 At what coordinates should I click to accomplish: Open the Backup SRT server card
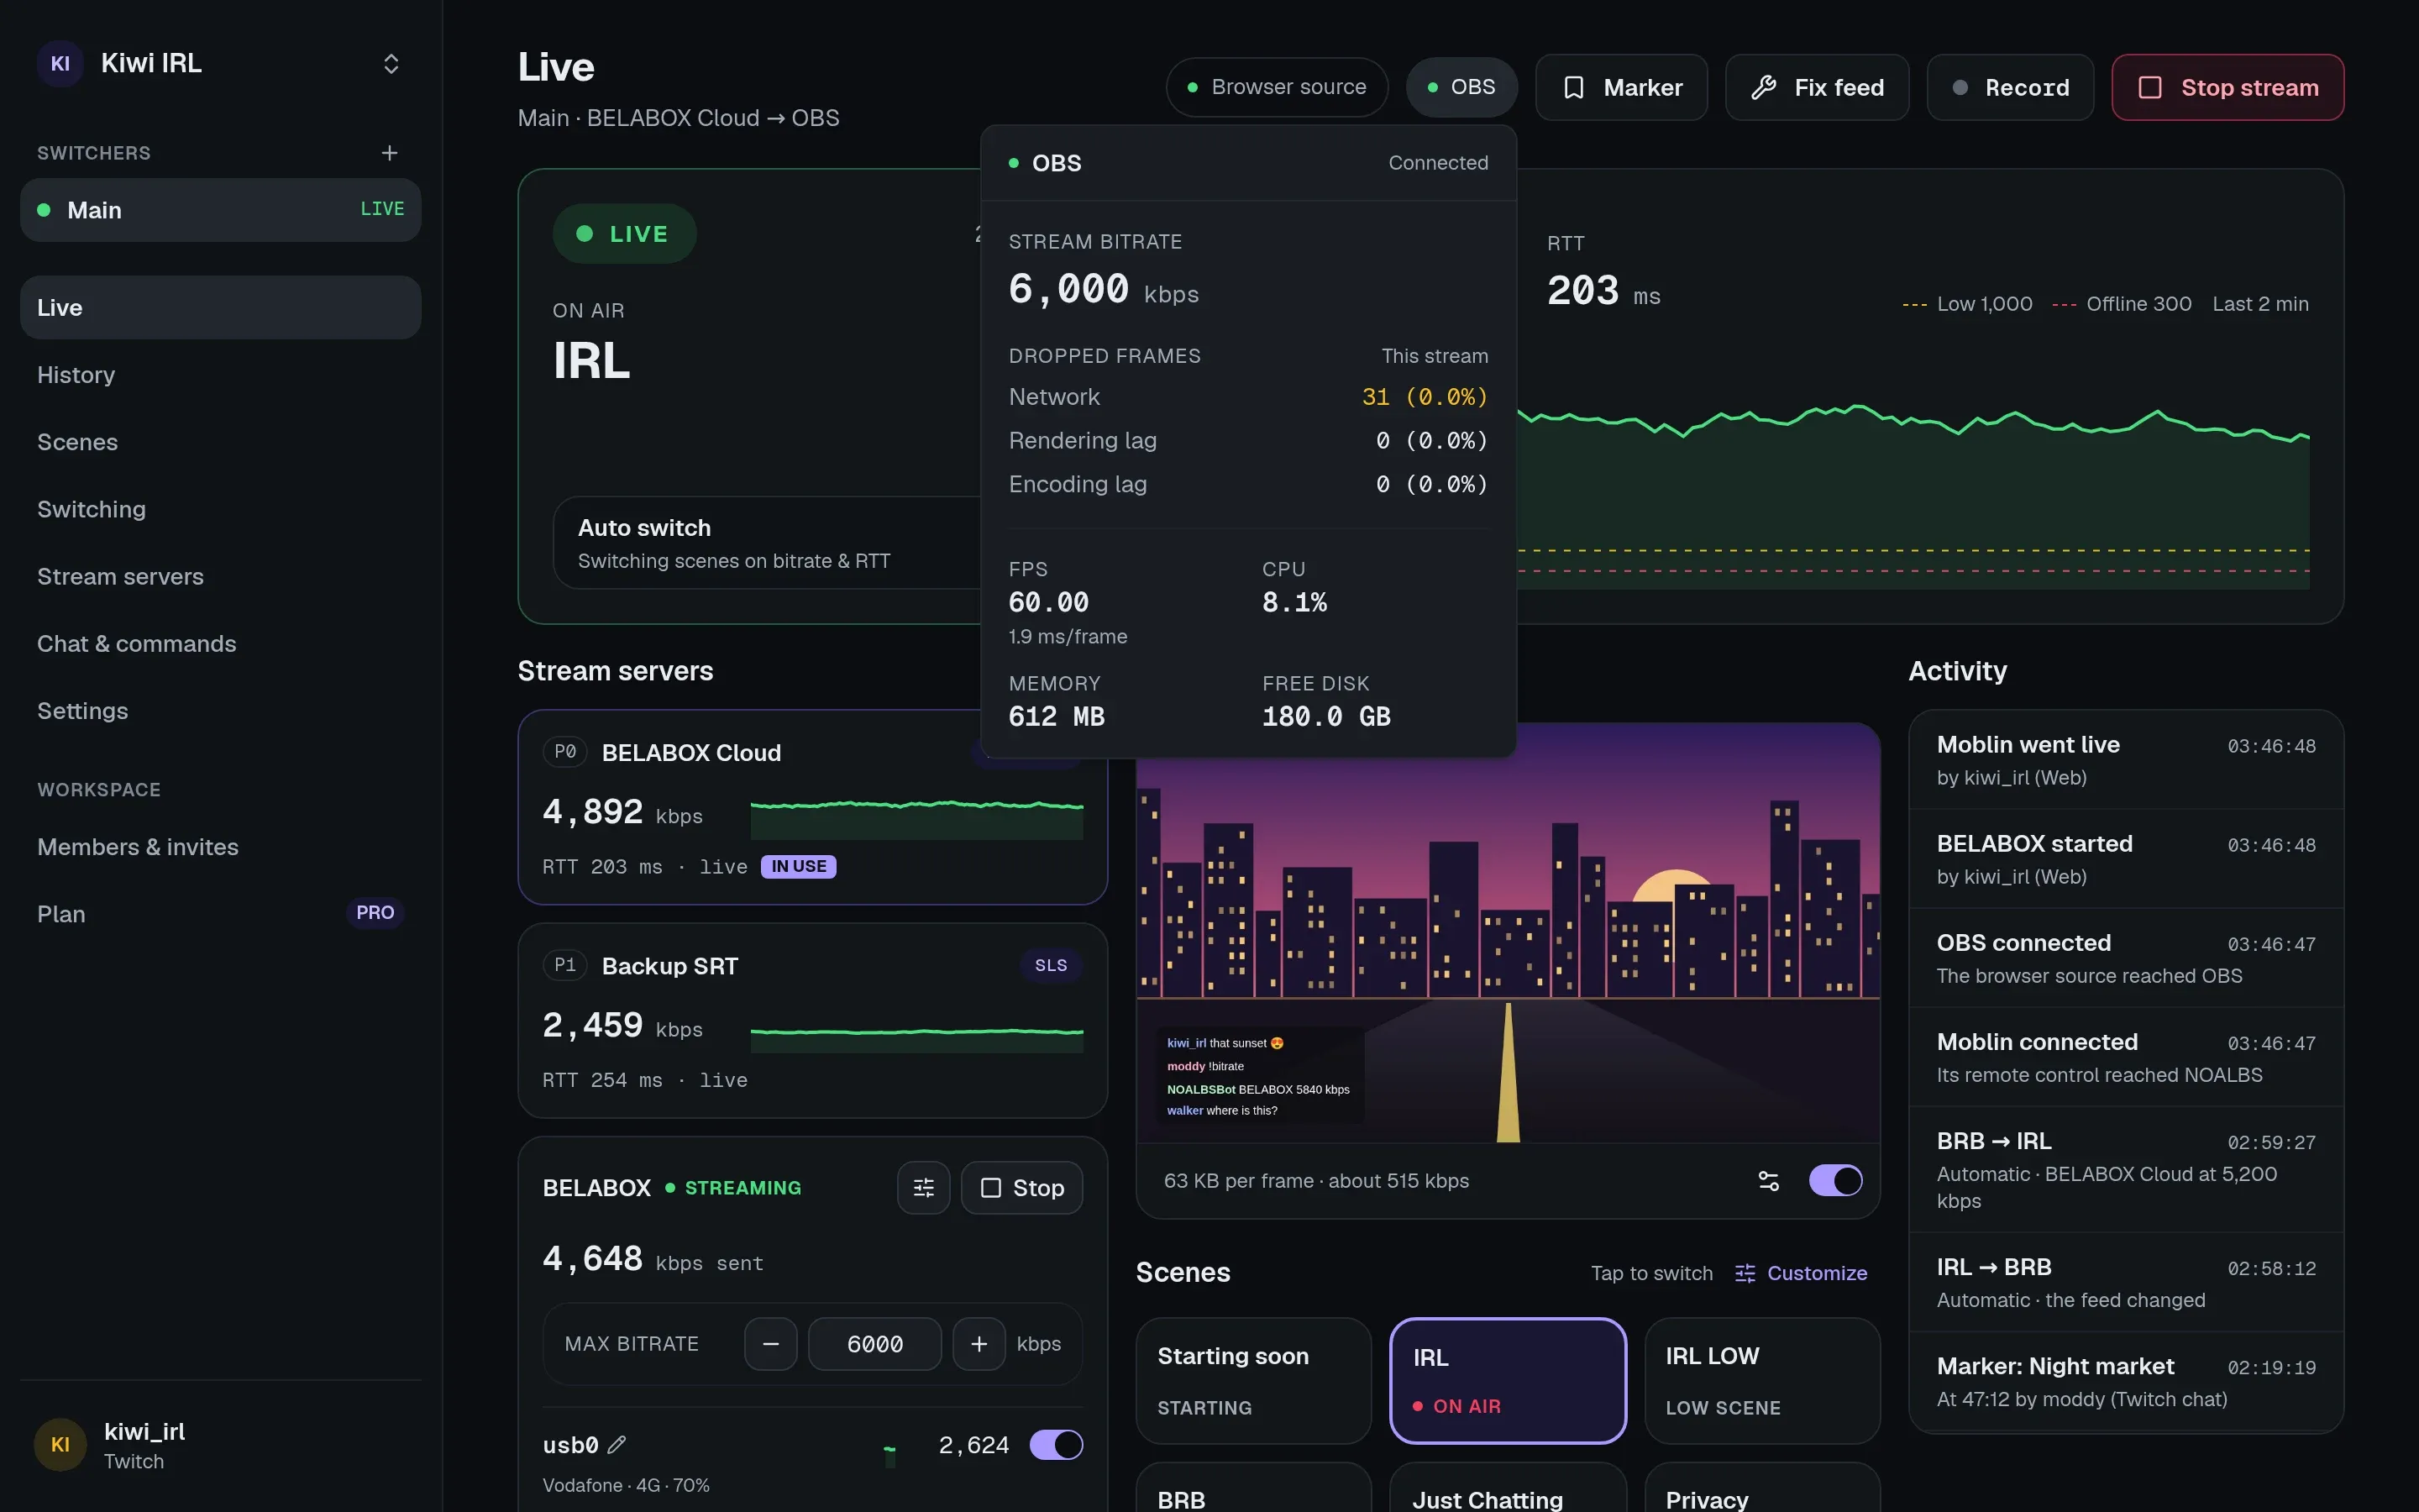point(813,1020)
